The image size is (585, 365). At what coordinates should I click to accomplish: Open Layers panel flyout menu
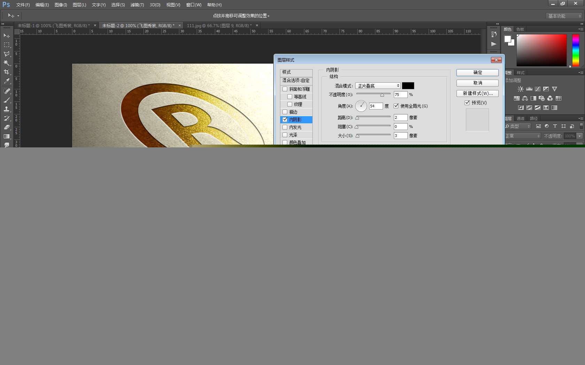tap(581, 119)
